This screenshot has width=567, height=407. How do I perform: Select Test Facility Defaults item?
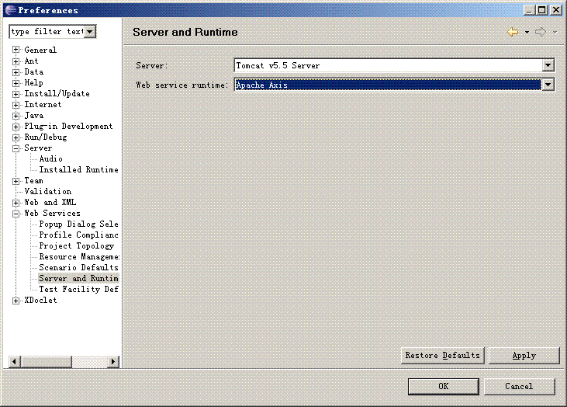click(78, 289)
